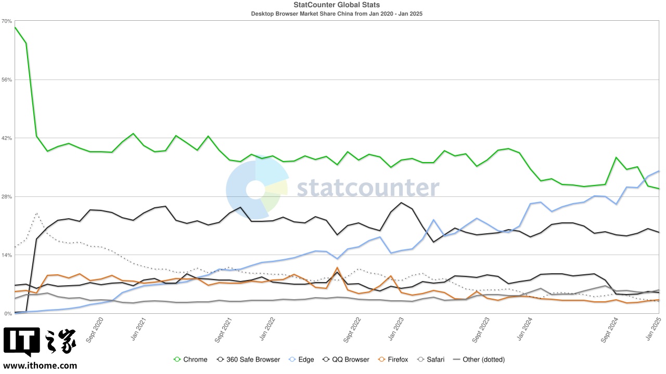Screen dimensions: 666x374
Task: Click the statcounter watermark text
Action: pyautogui.click(x=368, y=188)
